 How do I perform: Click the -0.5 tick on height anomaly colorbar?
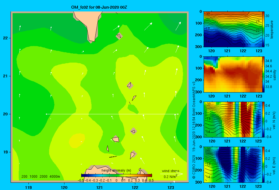(81, 180)
